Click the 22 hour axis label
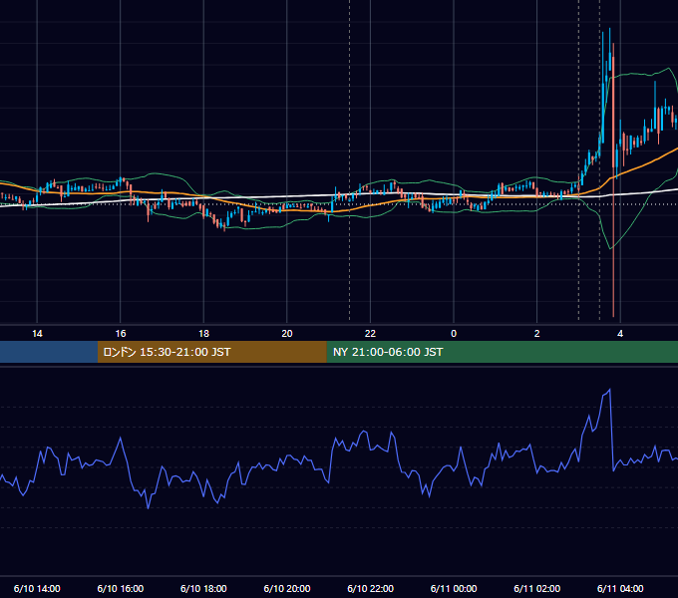 click(x=370, y=334)
